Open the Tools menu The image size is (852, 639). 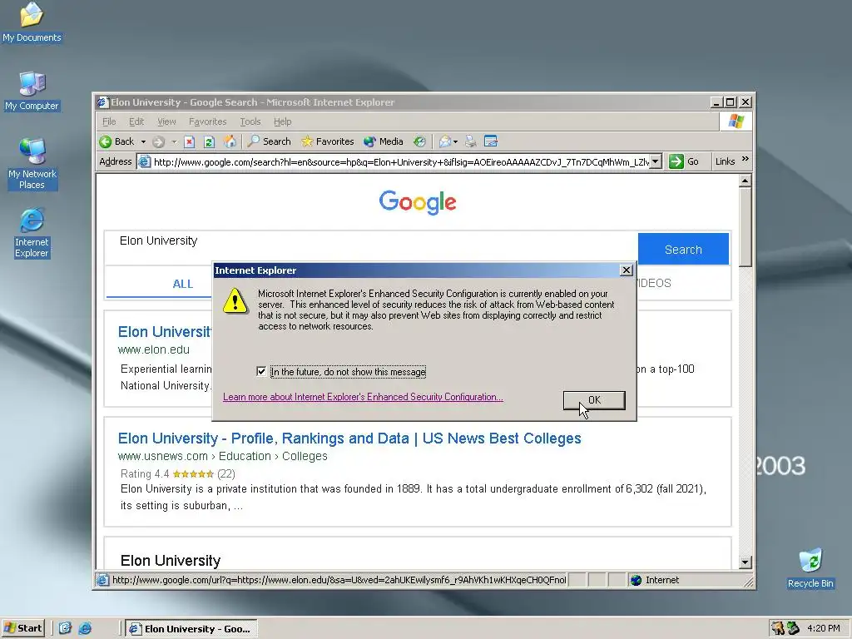pos(250,121)
